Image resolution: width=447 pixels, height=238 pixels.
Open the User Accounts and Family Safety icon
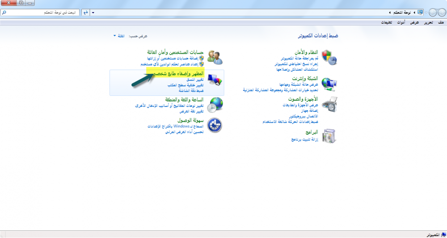click(215, 57)
